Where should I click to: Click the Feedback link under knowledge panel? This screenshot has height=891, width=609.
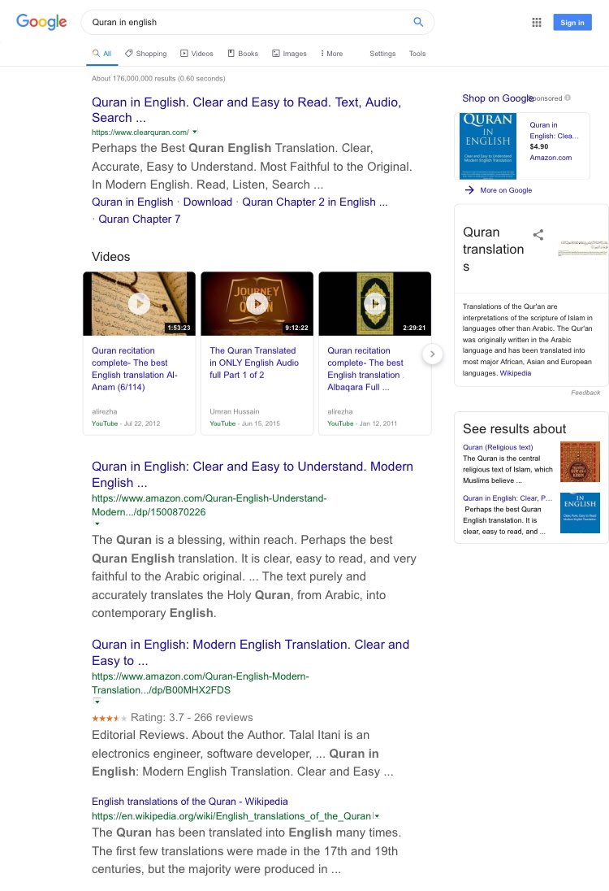pos(585,393)
